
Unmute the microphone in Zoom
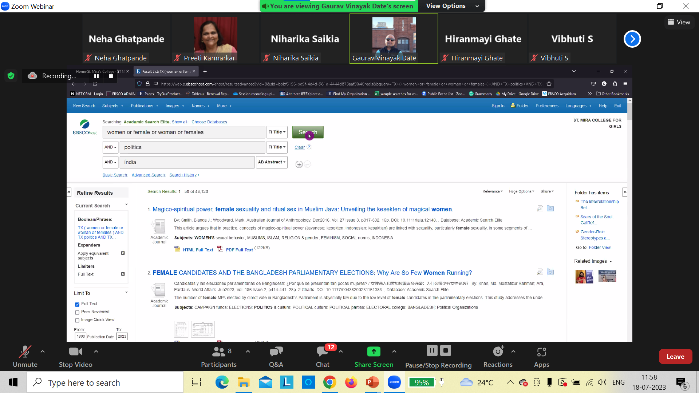pyautogui.click(x=25, y=357)
